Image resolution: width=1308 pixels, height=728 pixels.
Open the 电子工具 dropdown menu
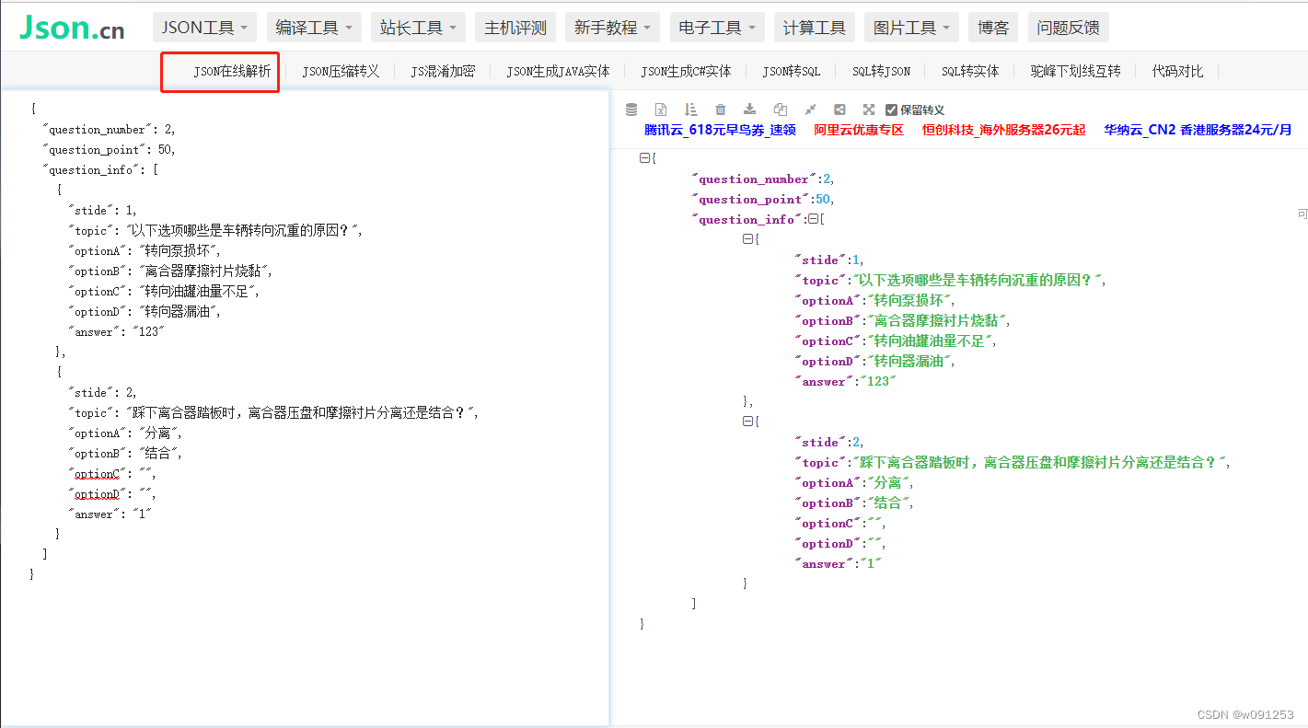[717, 28]
